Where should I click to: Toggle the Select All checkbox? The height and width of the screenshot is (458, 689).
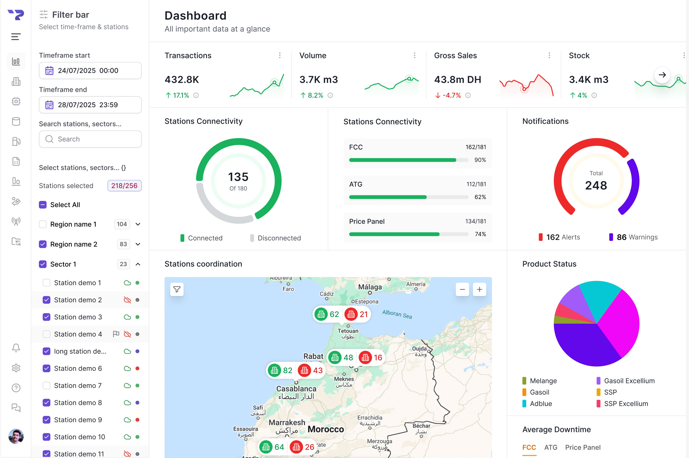[x=43, y=205]
